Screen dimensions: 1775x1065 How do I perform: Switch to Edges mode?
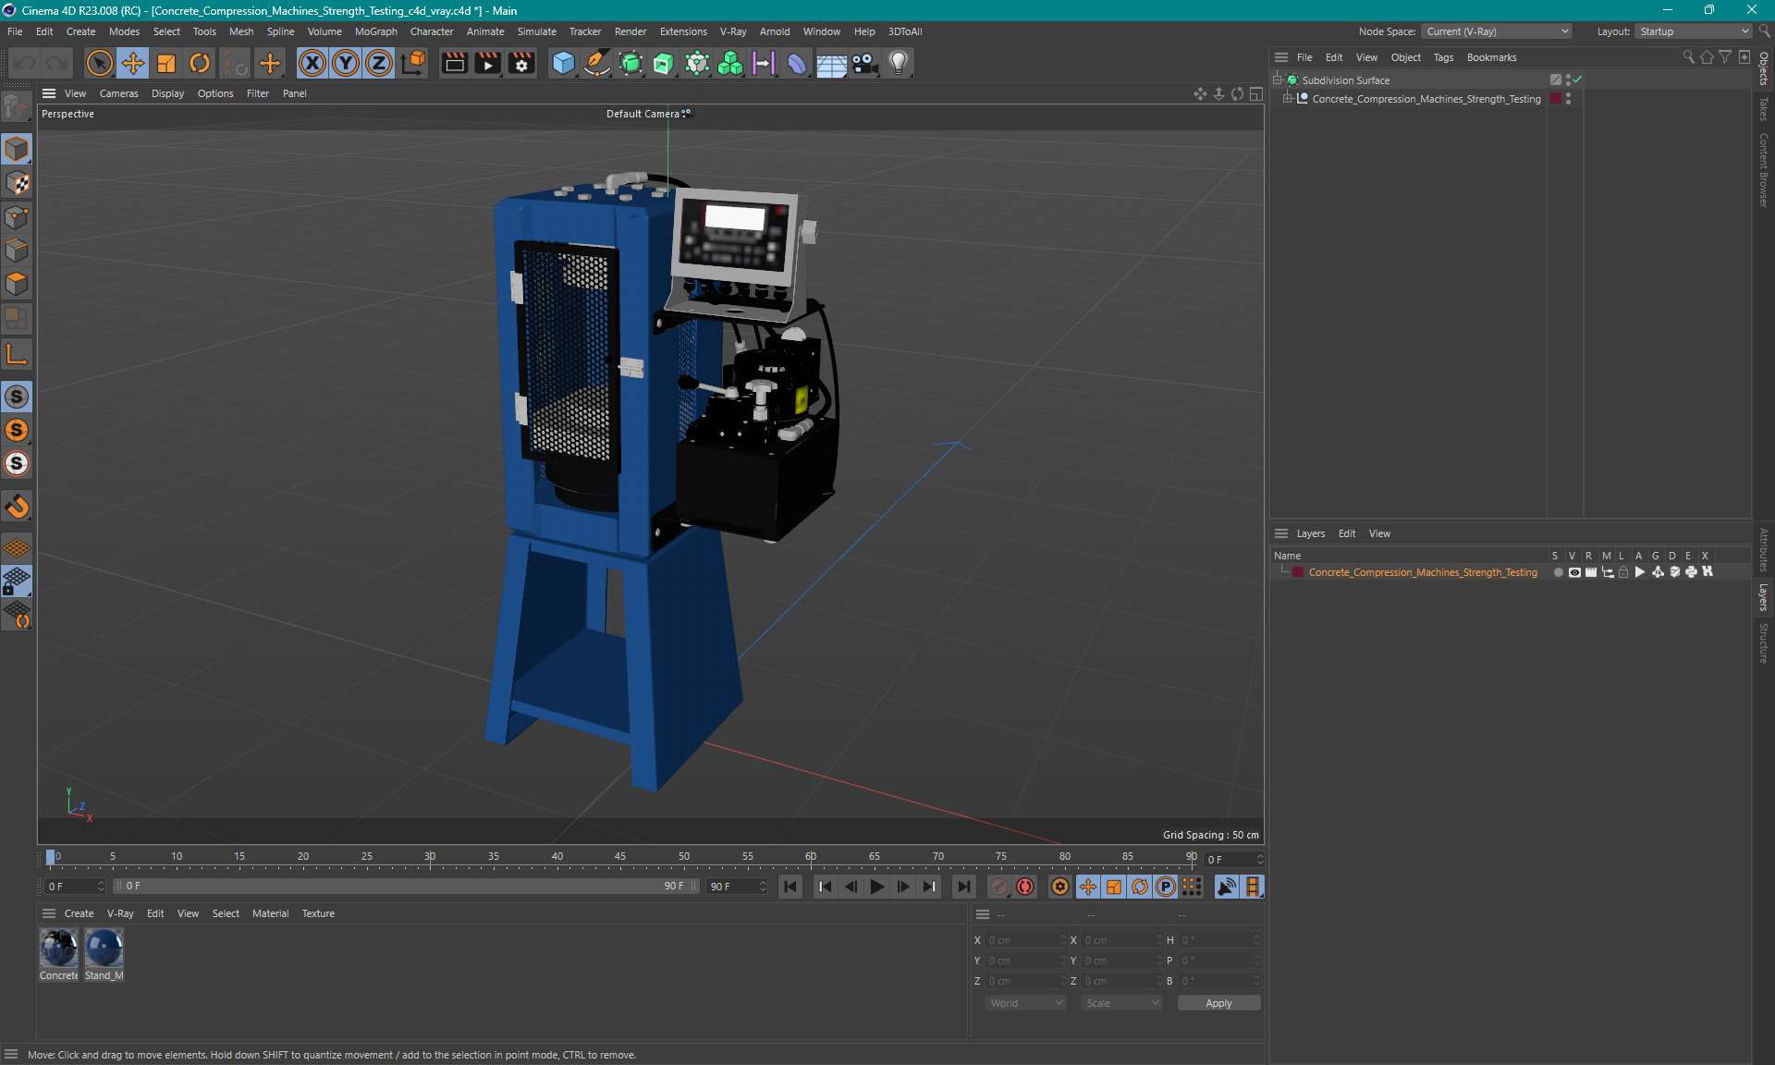[x=17, y=251]
